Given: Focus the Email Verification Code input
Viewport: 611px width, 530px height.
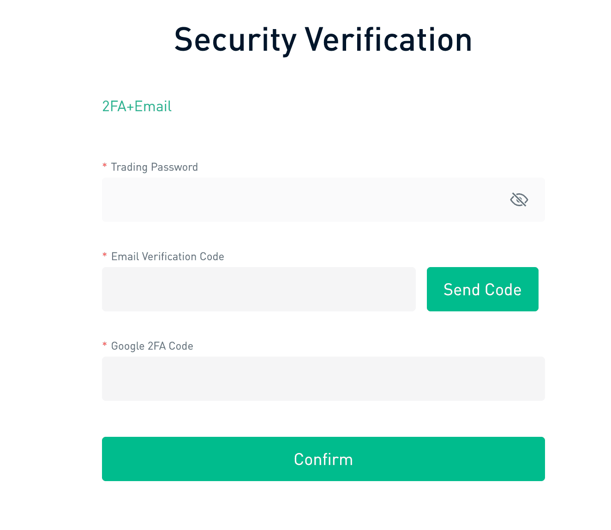Looking at the screenshot, I should click(x=258, y=289).
